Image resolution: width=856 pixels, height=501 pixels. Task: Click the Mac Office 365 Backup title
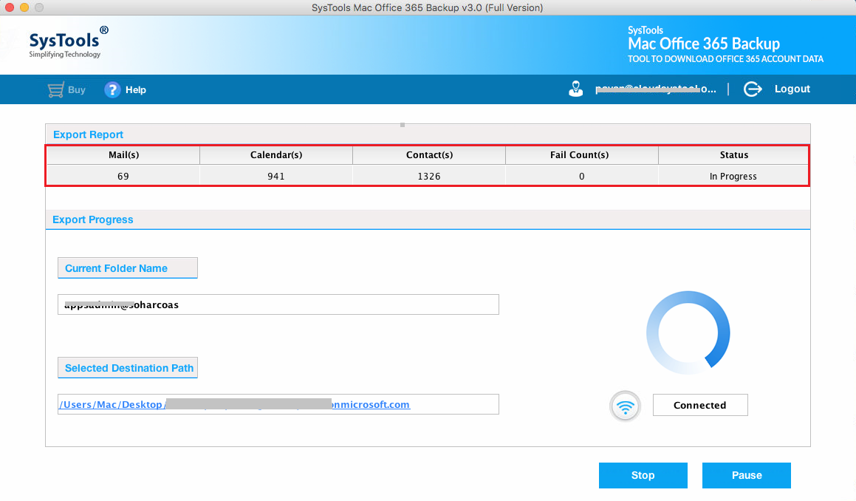pyautogui.click(x=704, y=44)
